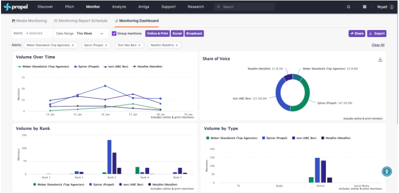Toggle the Online & Print filter
The width and height of the screenshot is (399, 193).
coord(157,33)
